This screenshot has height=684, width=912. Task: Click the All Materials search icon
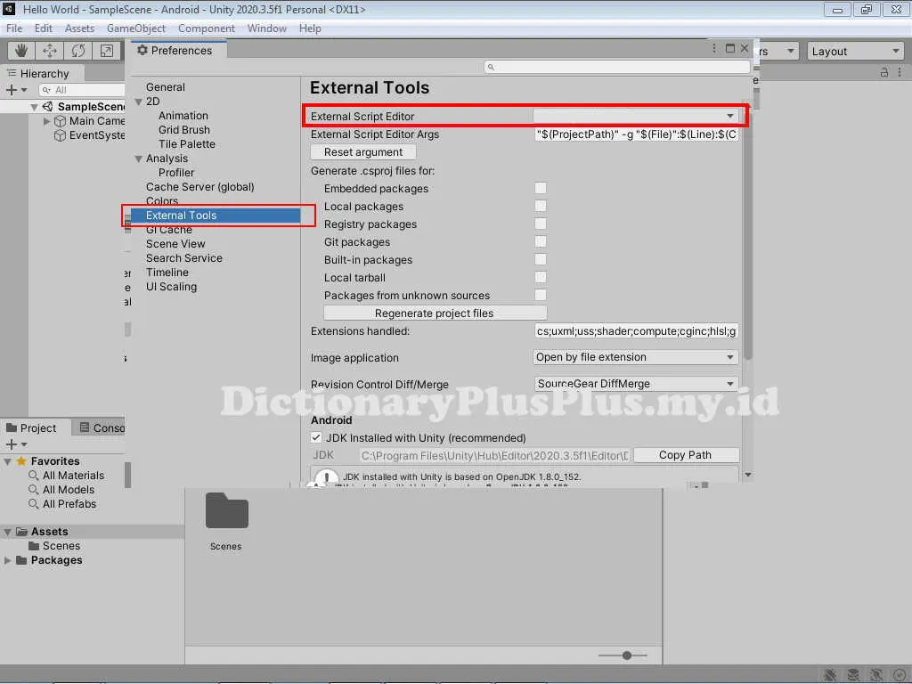click(x=34, y=476)
